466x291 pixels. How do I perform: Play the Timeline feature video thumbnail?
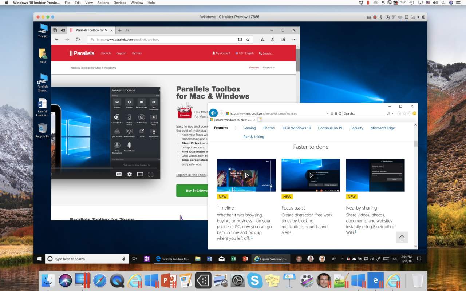pos(246,175)
